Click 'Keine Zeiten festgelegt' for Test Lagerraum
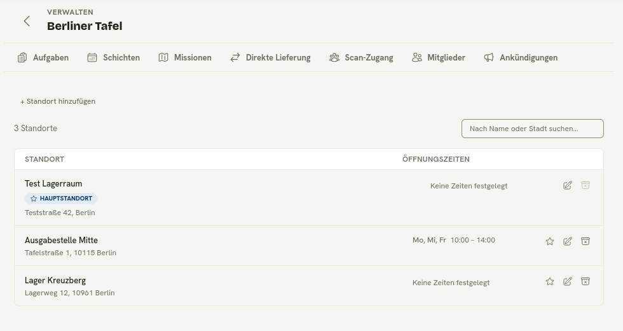623x331 pixels. (x=469, y=186)
